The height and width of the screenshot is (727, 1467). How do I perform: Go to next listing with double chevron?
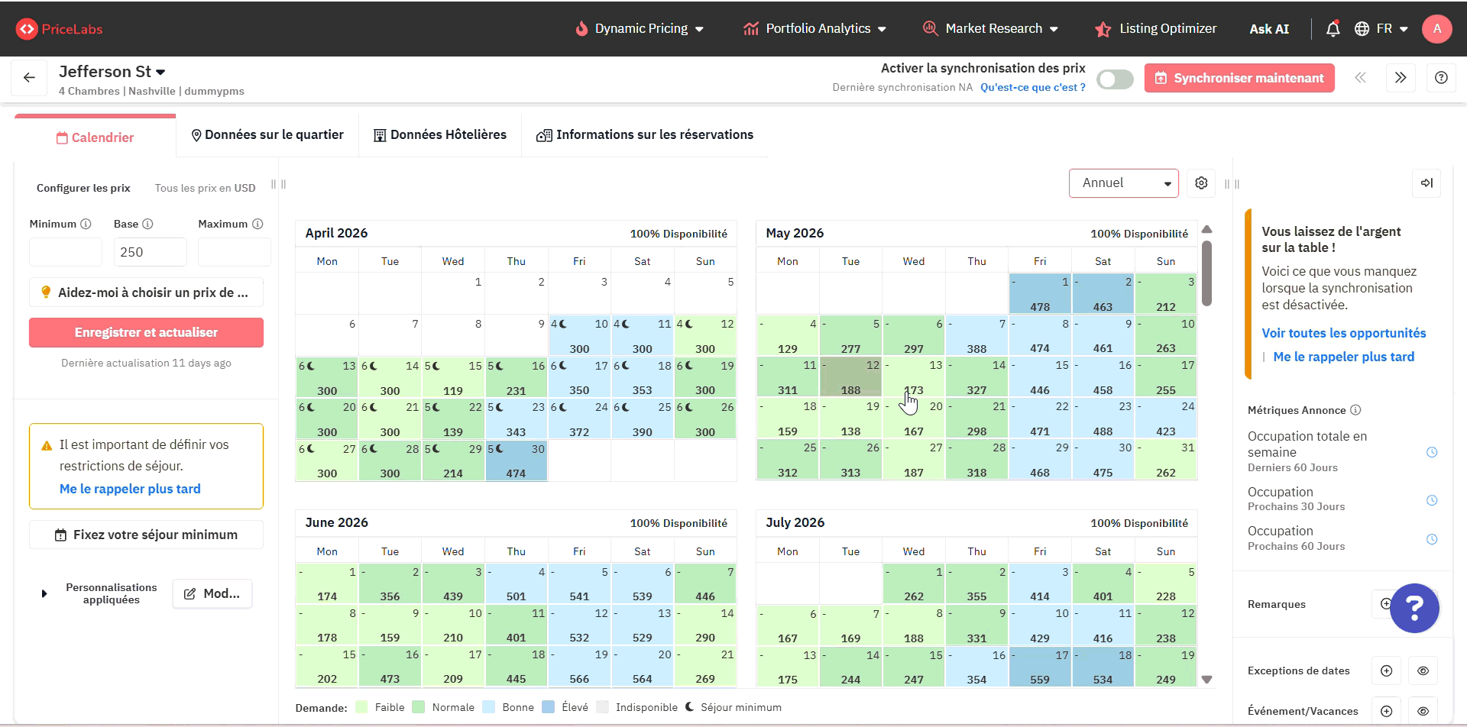pos(1400,78)
